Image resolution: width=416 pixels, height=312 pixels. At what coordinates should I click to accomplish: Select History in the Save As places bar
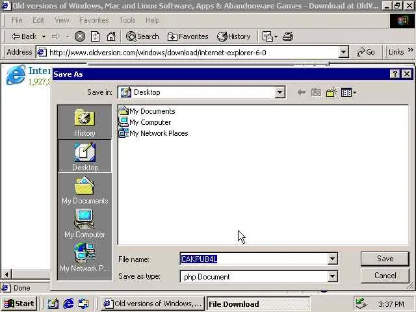[x=84, y=123]
